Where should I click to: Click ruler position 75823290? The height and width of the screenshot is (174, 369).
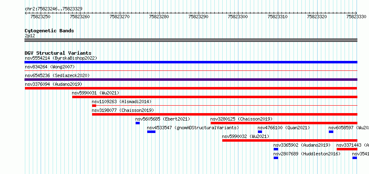(199, 17)
